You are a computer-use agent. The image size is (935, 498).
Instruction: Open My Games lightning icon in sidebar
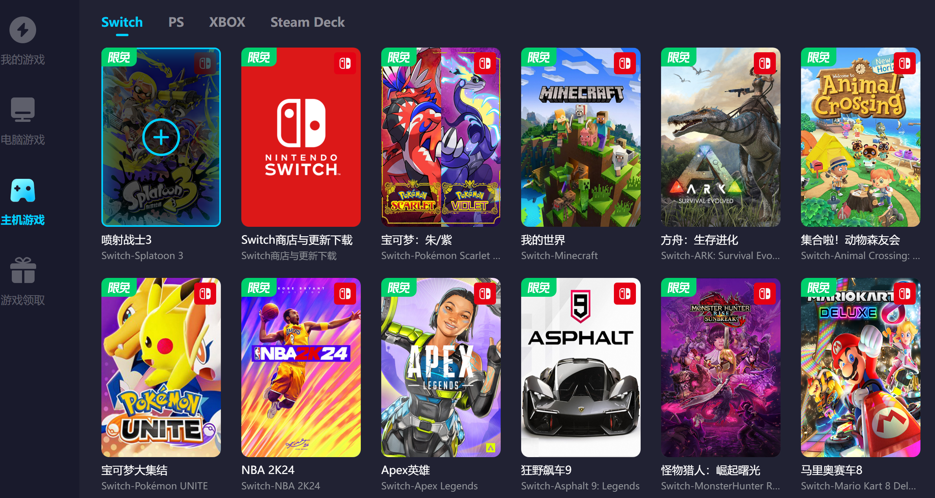tap(23, 30)
